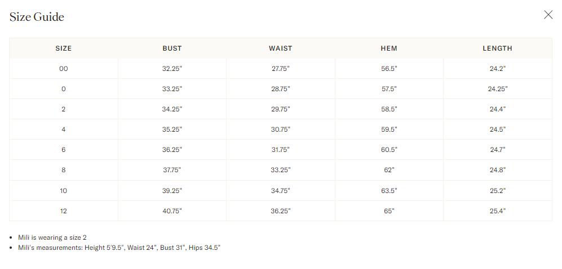Click the 24.25" length value
The image size is (562, 269).
click(498, 89)
